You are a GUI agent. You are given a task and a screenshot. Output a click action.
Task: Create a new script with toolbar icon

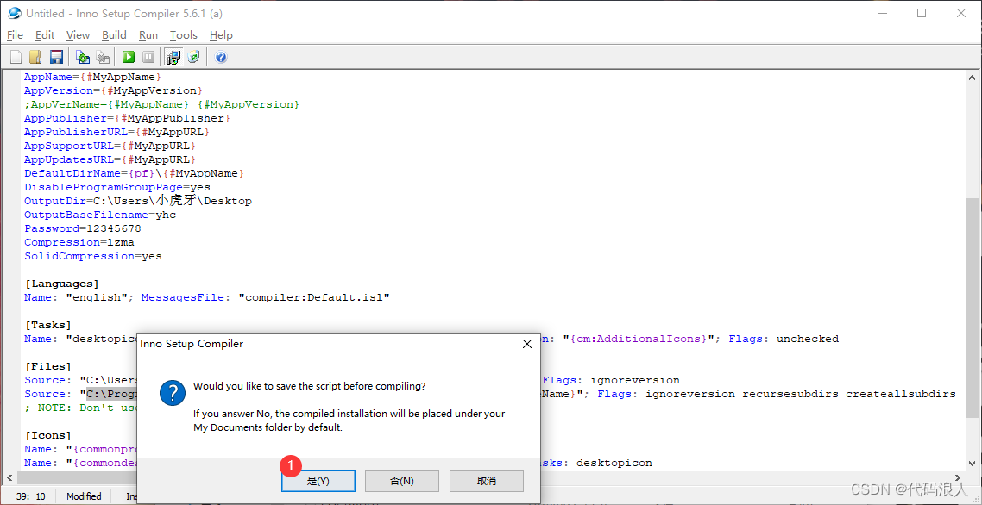click(16, 58)
